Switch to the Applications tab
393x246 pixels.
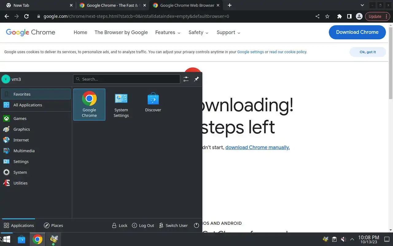click(19, 225)
